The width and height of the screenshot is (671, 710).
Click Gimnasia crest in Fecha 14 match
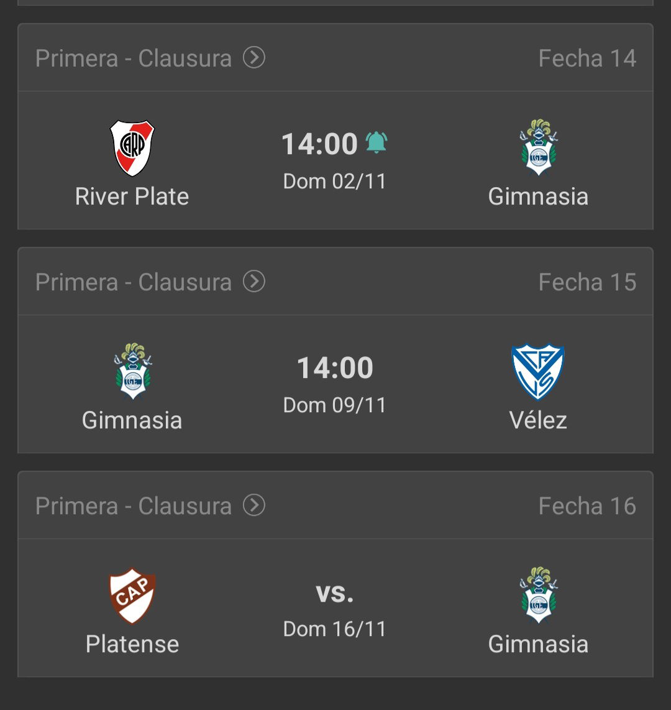click(539, 148)
